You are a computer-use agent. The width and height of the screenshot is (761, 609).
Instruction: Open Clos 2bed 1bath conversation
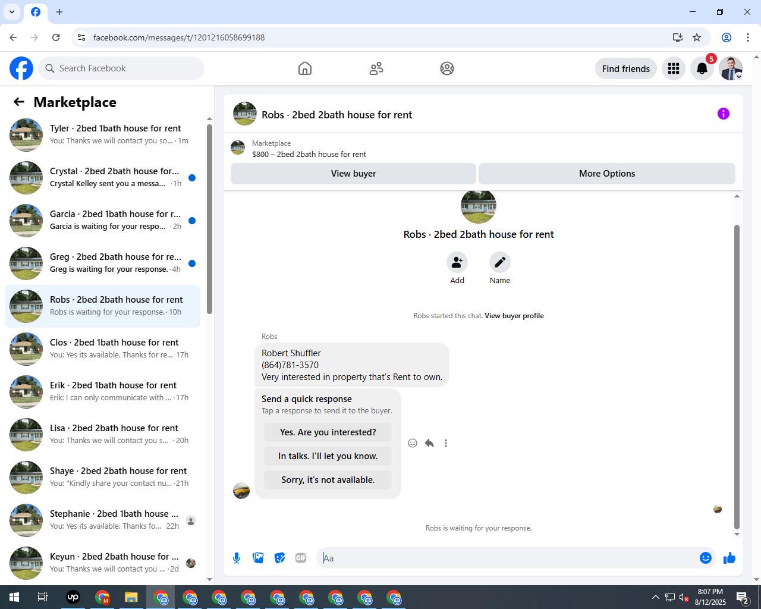(x=102, y=349)
